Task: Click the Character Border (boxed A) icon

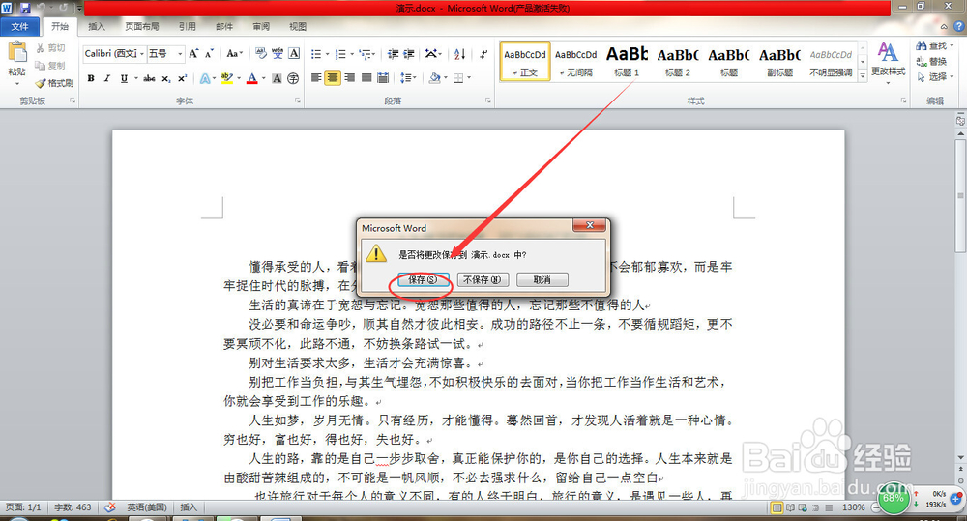Action: coord(294,53)
